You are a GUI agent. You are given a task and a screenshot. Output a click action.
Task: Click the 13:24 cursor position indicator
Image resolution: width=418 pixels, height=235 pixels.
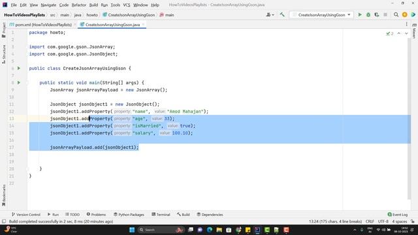335,221
